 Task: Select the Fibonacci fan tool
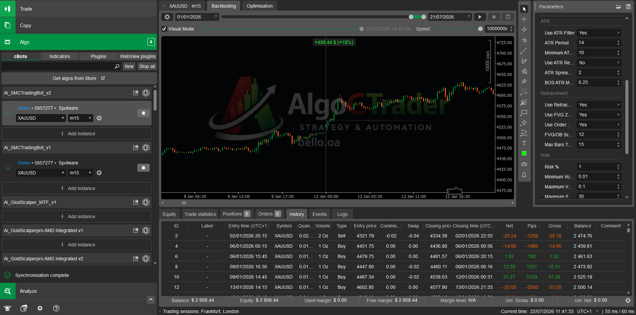pos(524,102)
